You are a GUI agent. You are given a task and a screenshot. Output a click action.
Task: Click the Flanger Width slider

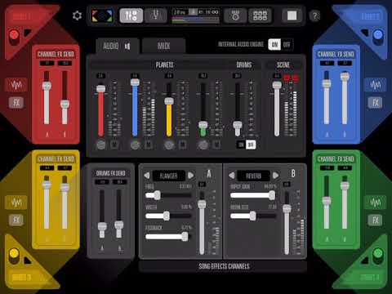[x=169, y=216]
